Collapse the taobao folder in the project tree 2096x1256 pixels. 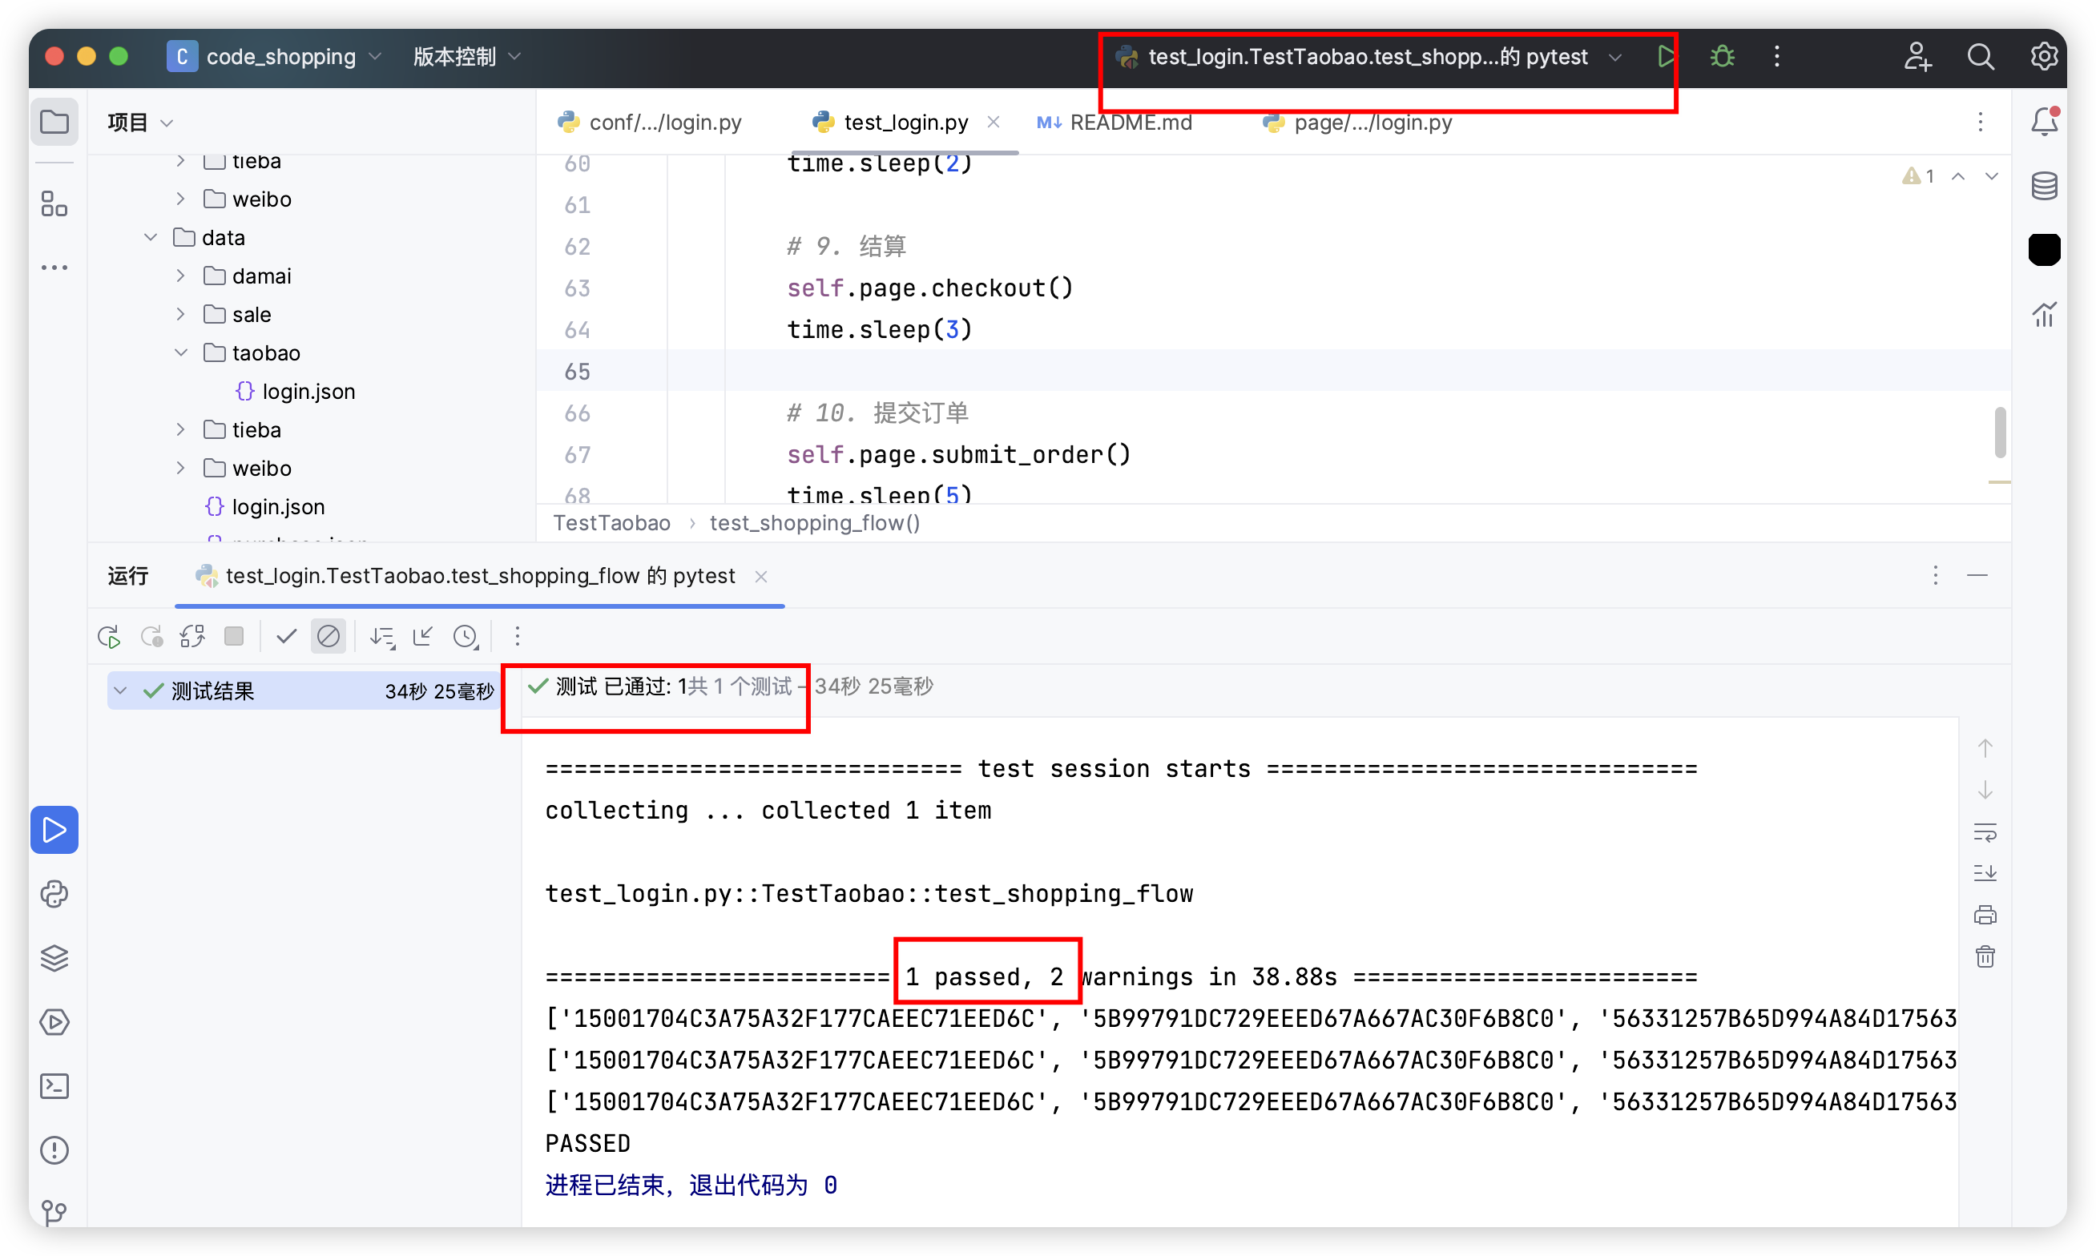coord(181,353)
